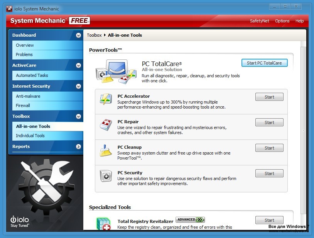
Task: Click the ADVANCED badge next to Registry Revitalizer
Action: tap(190, 219)
